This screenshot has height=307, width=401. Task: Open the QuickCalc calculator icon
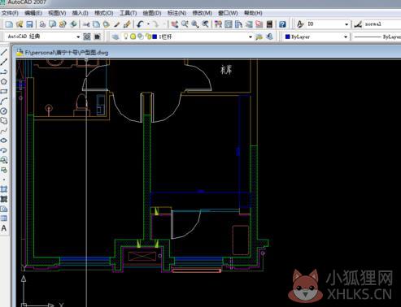tap(269, 24)
